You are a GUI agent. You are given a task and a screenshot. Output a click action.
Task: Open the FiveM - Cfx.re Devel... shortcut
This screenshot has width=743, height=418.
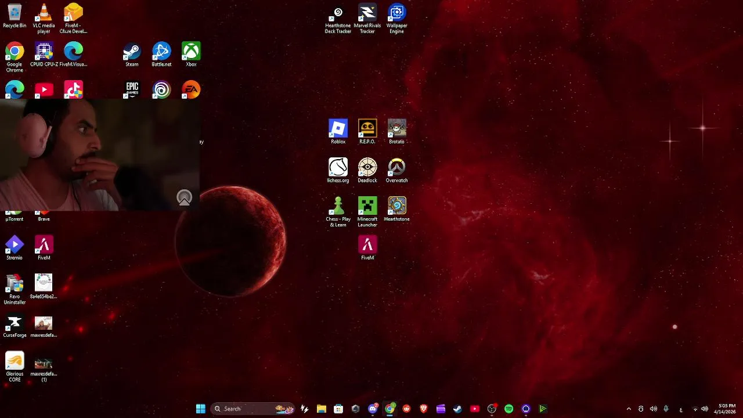pyautogui.click(x=73, y=19)
